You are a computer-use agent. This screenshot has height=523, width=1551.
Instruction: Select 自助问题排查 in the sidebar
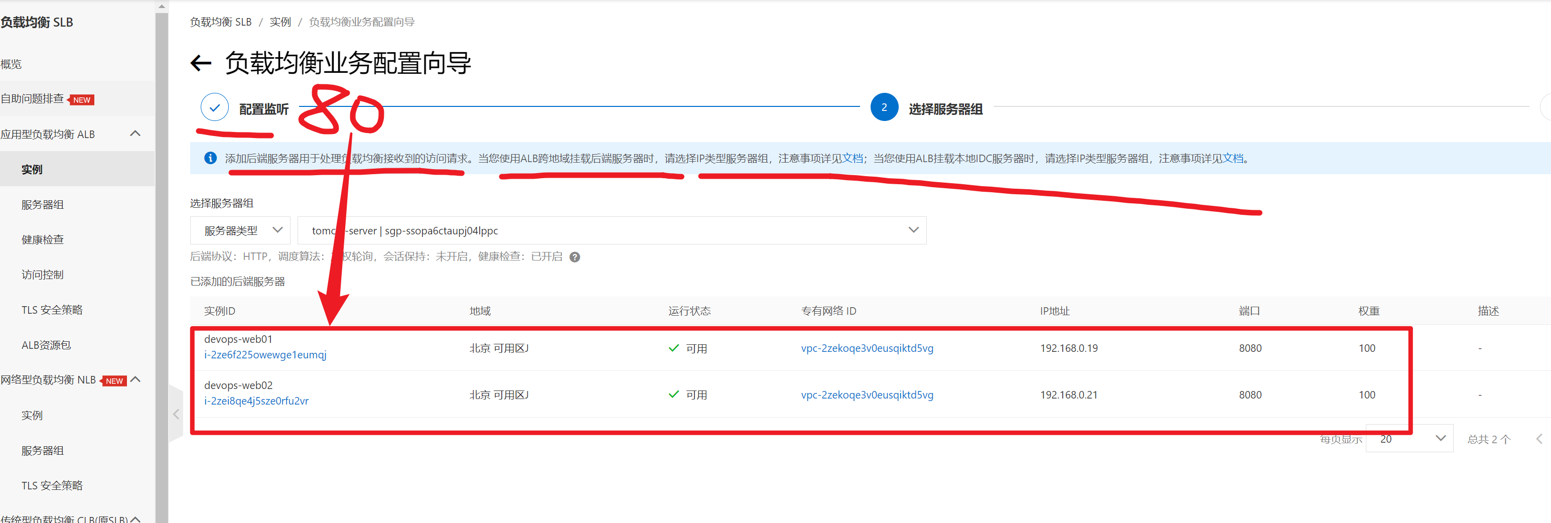click(x=33, y=99)
